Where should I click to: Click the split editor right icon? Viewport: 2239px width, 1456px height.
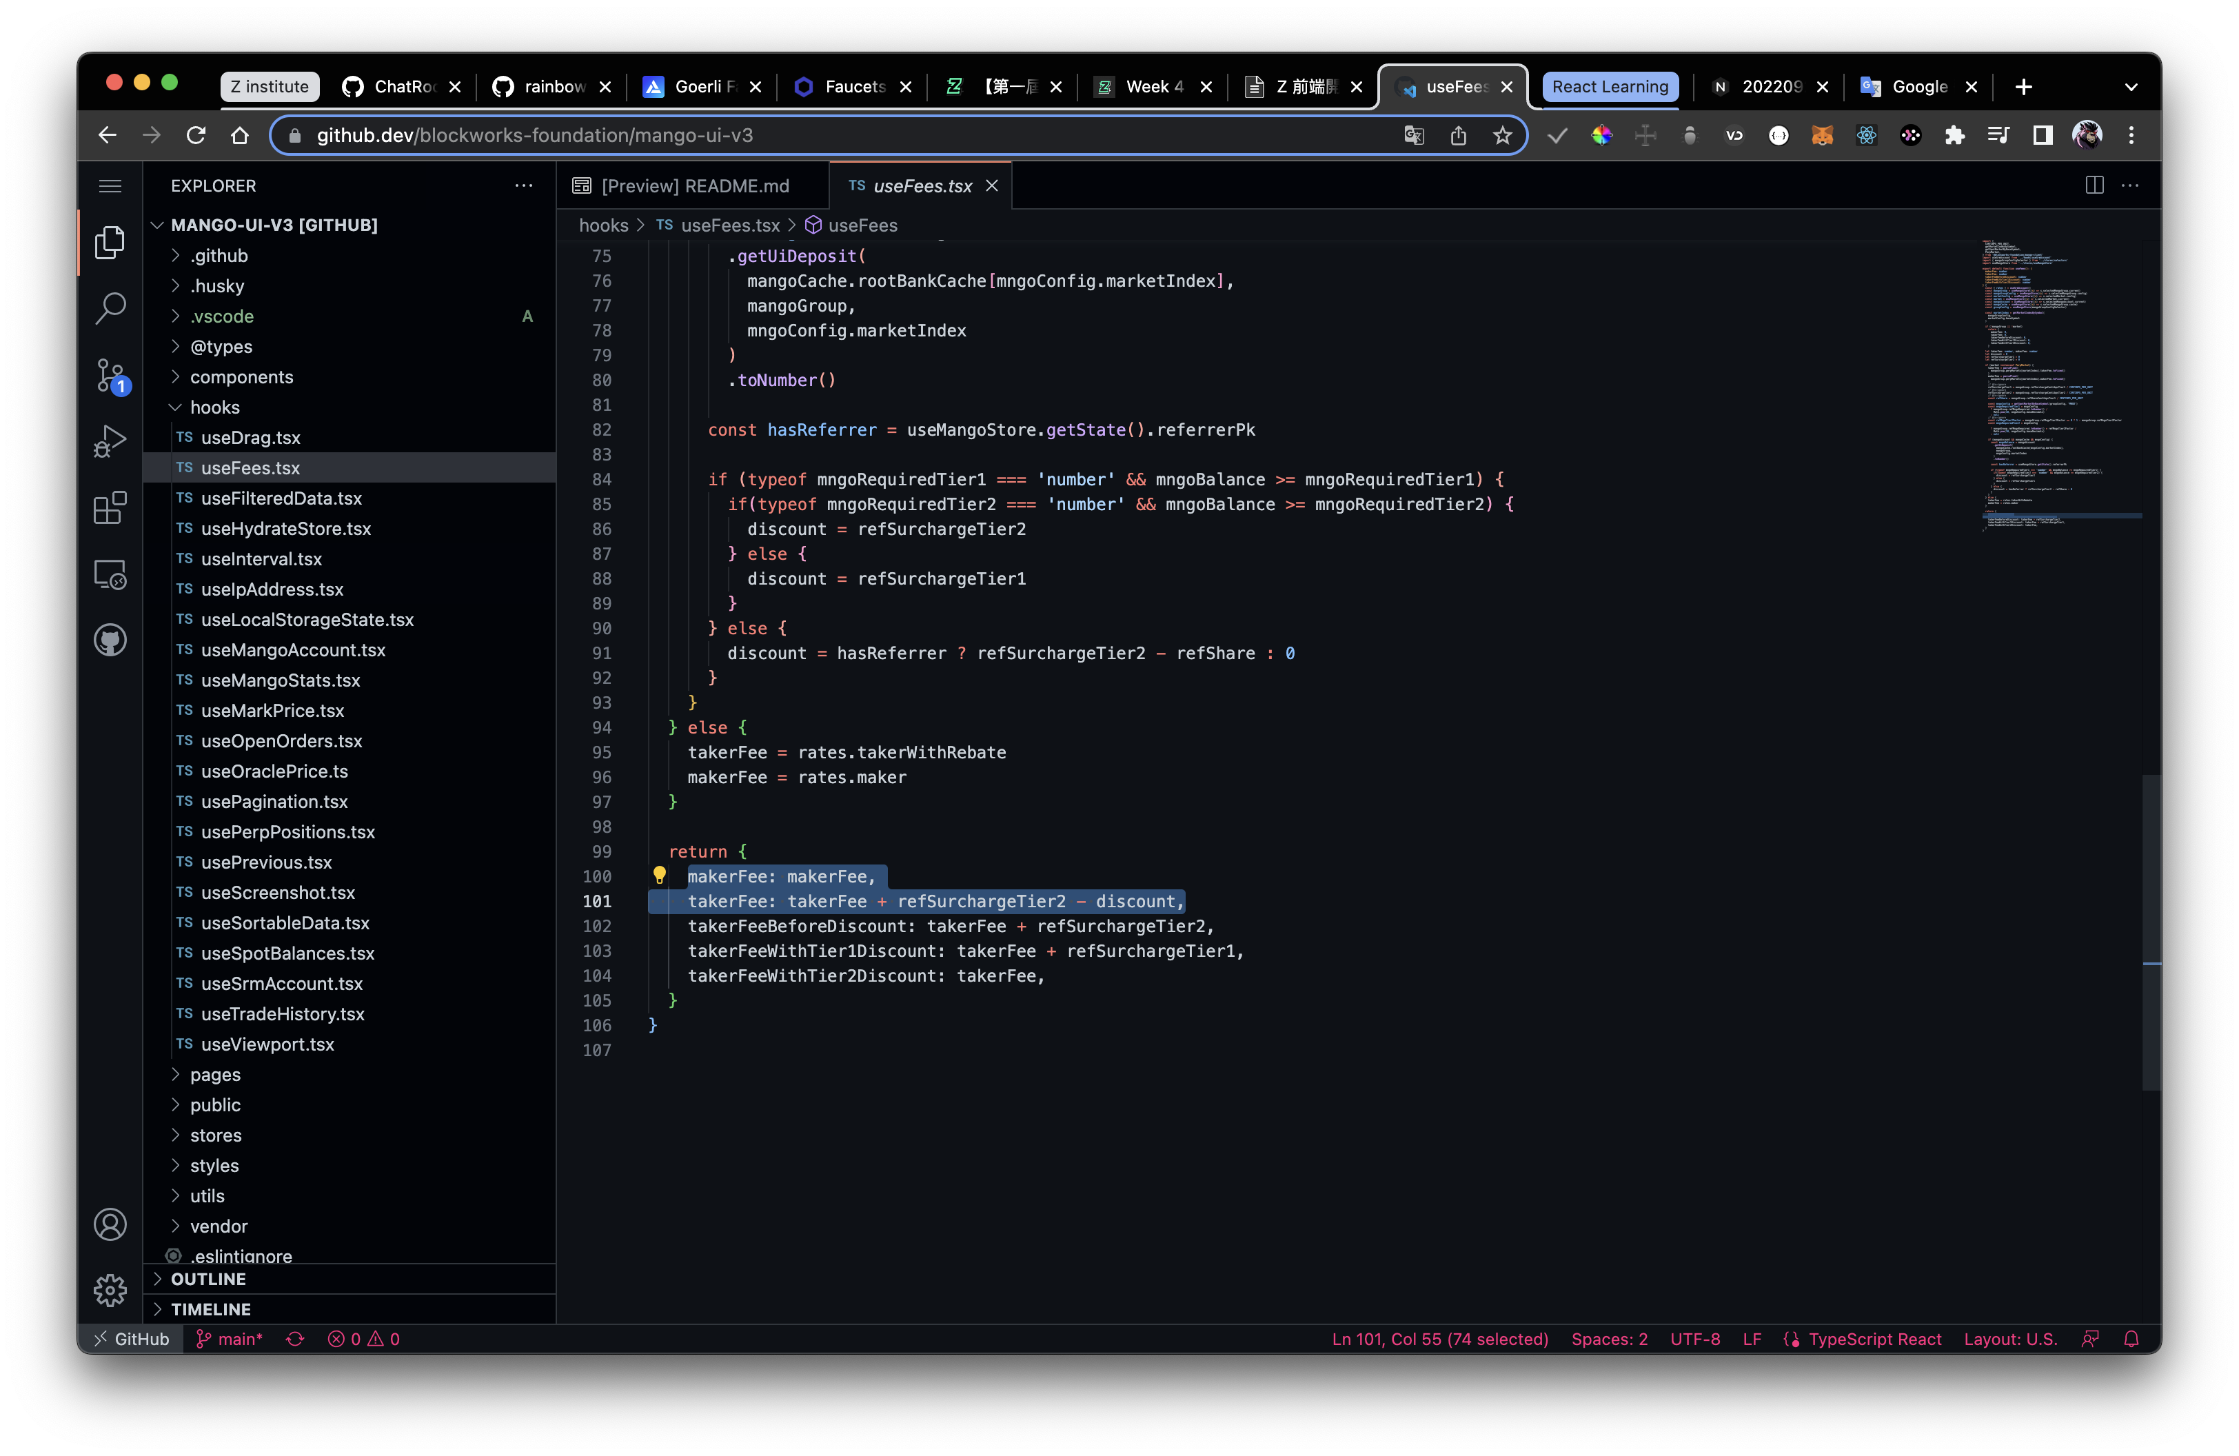(2094, 185)
